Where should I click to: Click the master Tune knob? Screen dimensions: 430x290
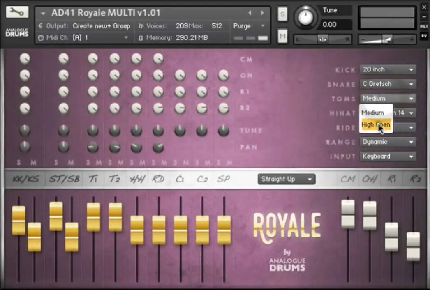[305, 17]
